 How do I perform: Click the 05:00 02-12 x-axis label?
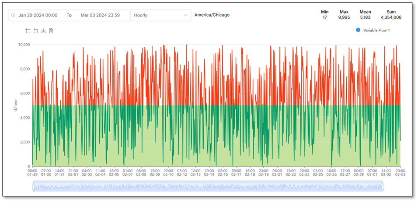pos(182,172)
